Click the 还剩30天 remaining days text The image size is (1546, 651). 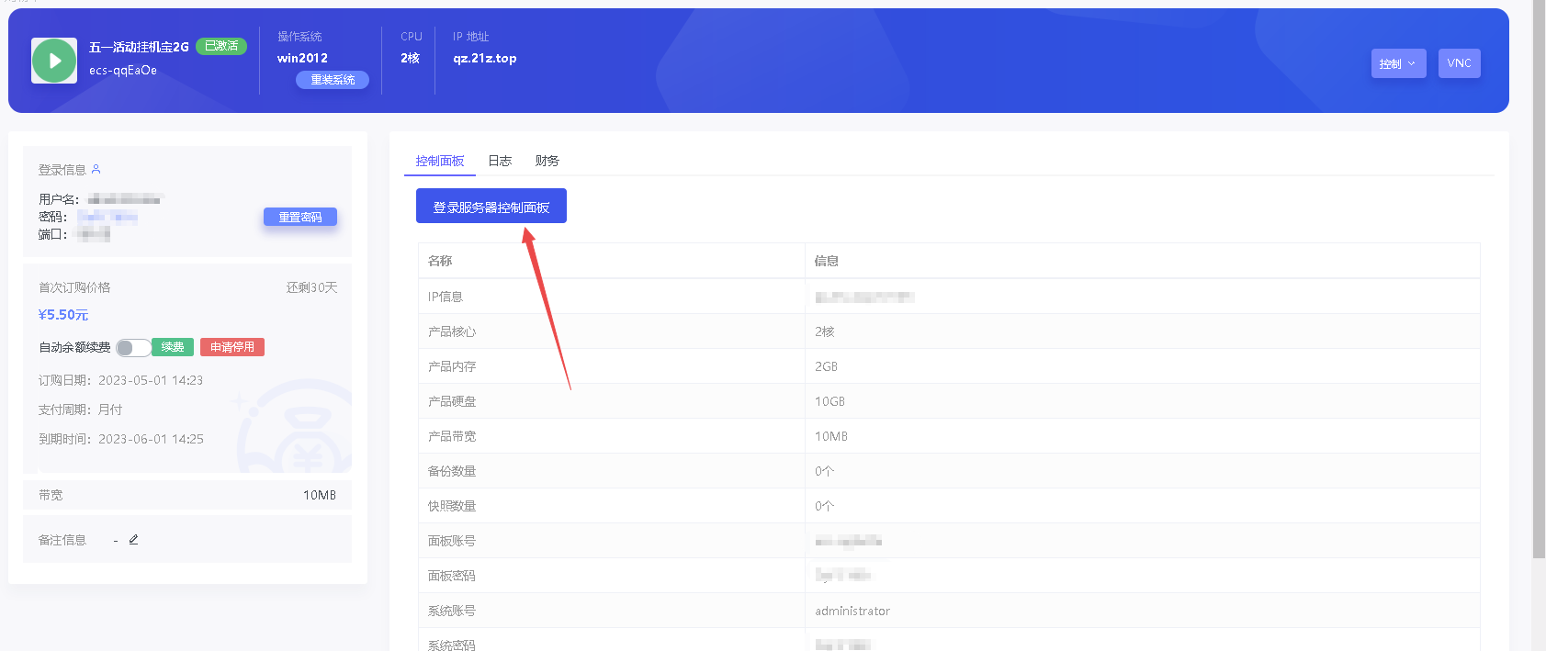[311, 287]
